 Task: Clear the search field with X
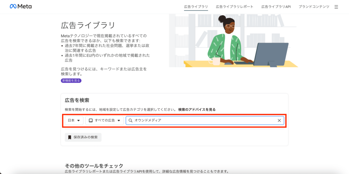(x=279, y=121)
